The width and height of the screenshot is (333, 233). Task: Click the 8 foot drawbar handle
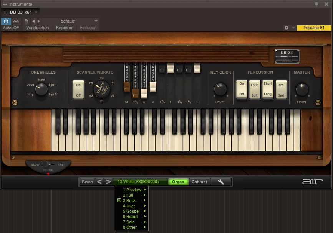[x=144, y=93]
